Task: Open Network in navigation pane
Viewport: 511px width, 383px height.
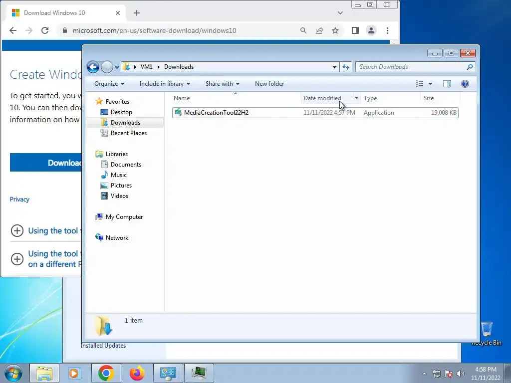Action: 117,238
